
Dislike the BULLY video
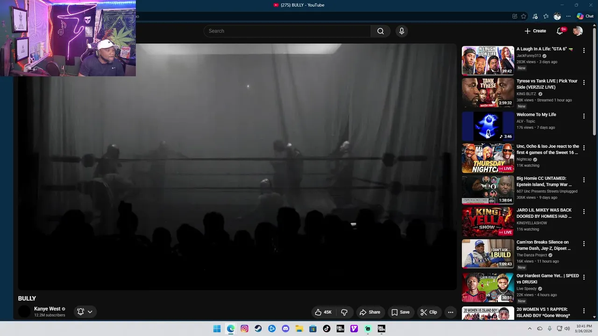click(344, 312)
